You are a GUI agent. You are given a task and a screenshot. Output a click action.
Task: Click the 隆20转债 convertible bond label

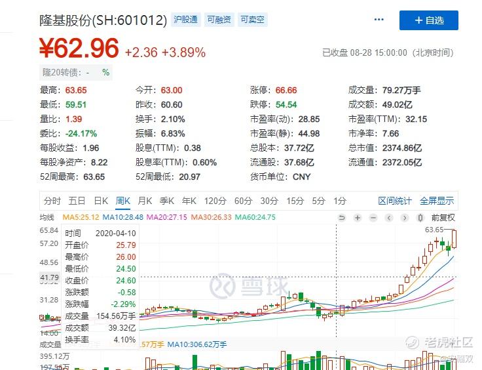[x=62, y=73]
